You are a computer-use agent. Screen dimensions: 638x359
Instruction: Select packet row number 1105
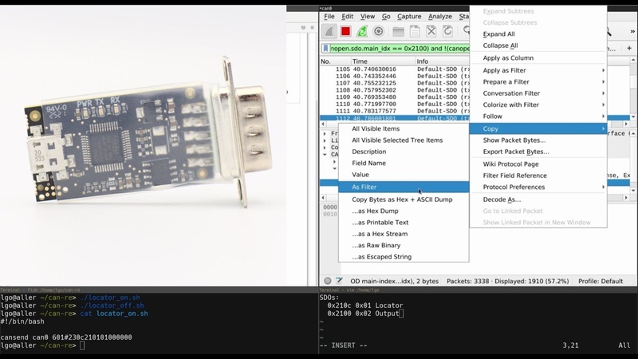(395, 69)
